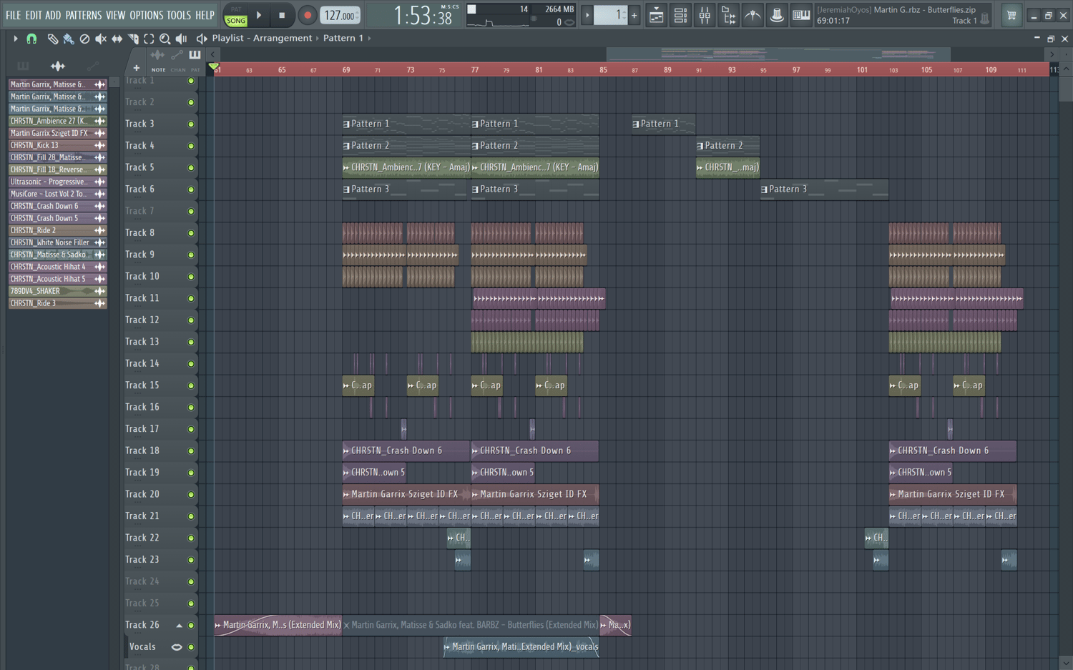
Task: Start playback with the Play button
Action: coord(259,15)
